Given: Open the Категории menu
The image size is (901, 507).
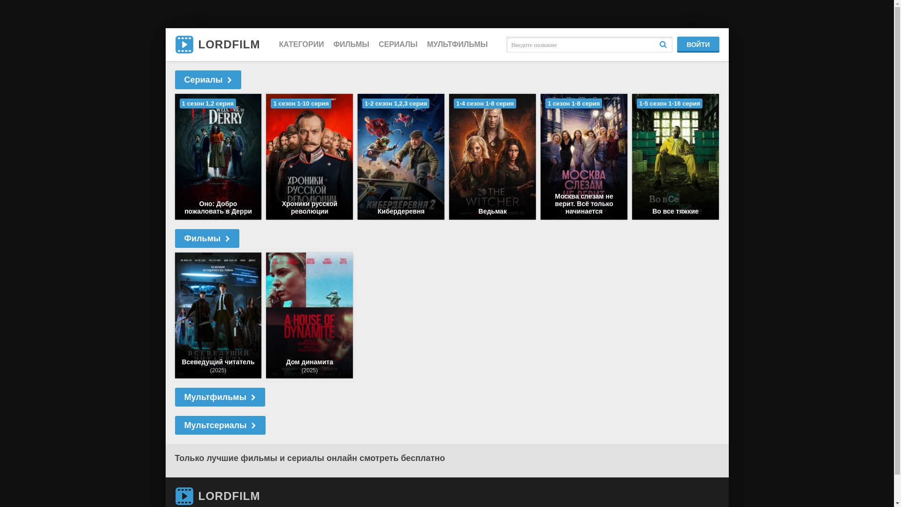Looking at the screenshot, I should click(x=301, y=45).
